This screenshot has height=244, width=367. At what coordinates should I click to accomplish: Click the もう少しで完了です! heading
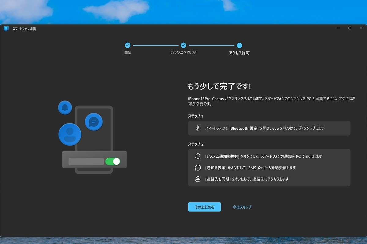pos(219,86)
